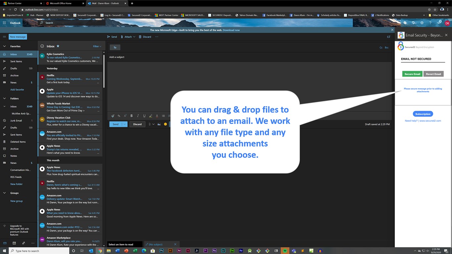Open the Kylie Cosmetics email

point(70,58)
